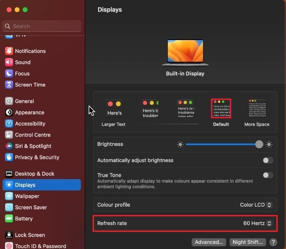Open Focus via its moon icon
Viewport: 286px width, 249px height.
tap(9, 74)
